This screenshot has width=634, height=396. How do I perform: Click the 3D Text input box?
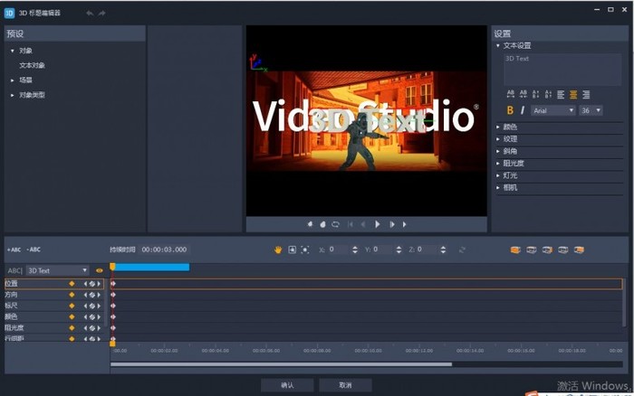point(562,70)
